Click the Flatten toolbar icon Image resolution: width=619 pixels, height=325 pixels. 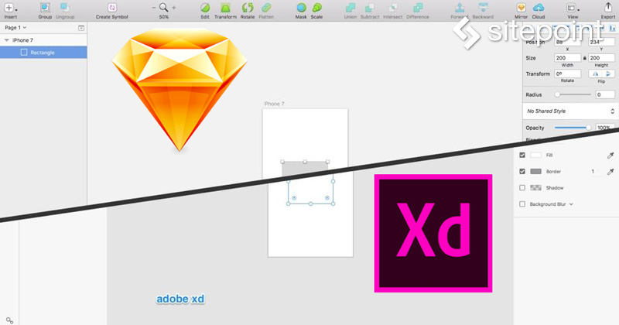[266, 8]
